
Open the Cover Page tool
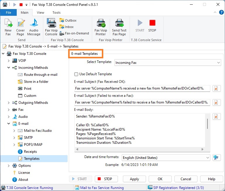(x=20, y=27)
